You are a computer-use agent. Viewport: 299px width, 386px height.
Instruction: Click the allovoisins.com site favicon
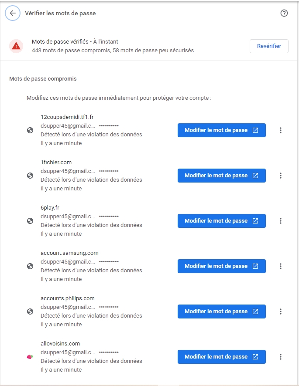click(x=30, y=357)
